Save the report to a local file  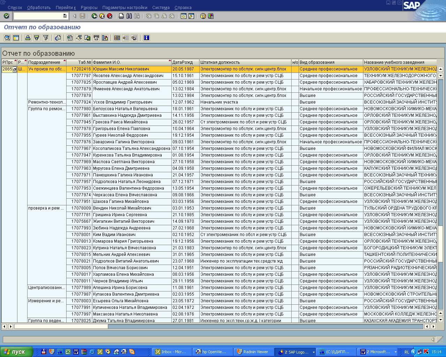[x=87, y=38]
